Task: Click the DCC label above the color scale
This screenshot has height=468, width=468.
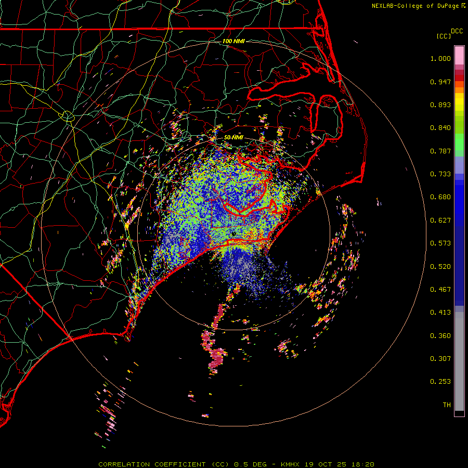Action: 457,31
